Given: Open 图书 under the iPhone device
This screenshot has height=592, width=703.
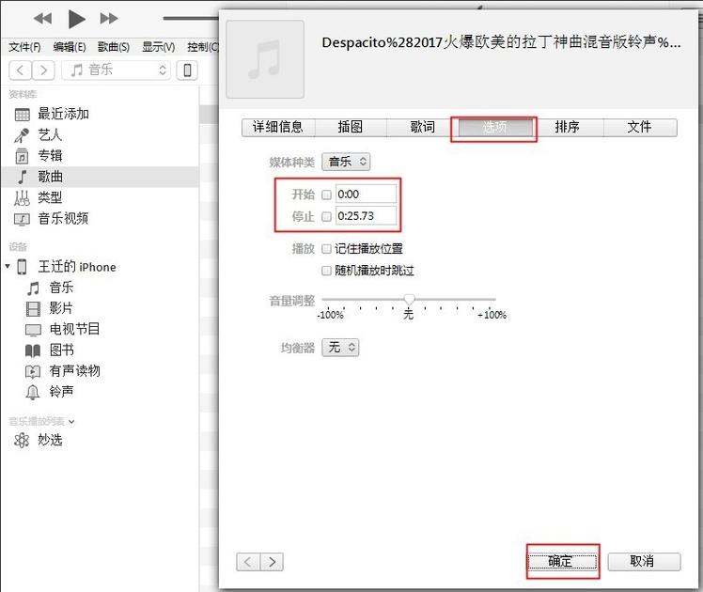Looking at the screenshot, I should tap(61, 350).
